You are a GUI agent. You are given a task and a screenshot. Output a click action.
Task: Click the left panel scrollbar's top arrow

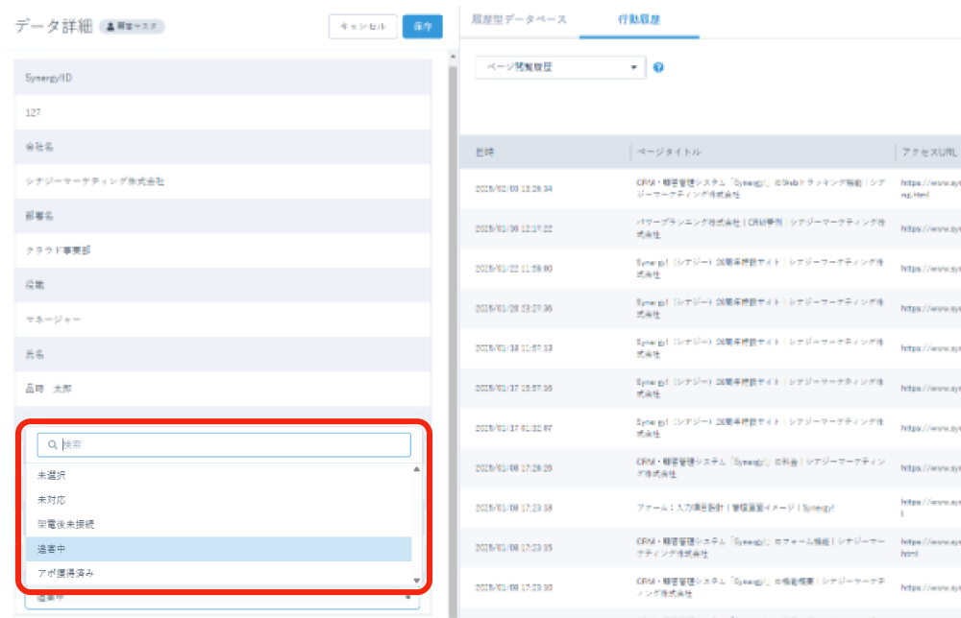[x=453, y=56]
